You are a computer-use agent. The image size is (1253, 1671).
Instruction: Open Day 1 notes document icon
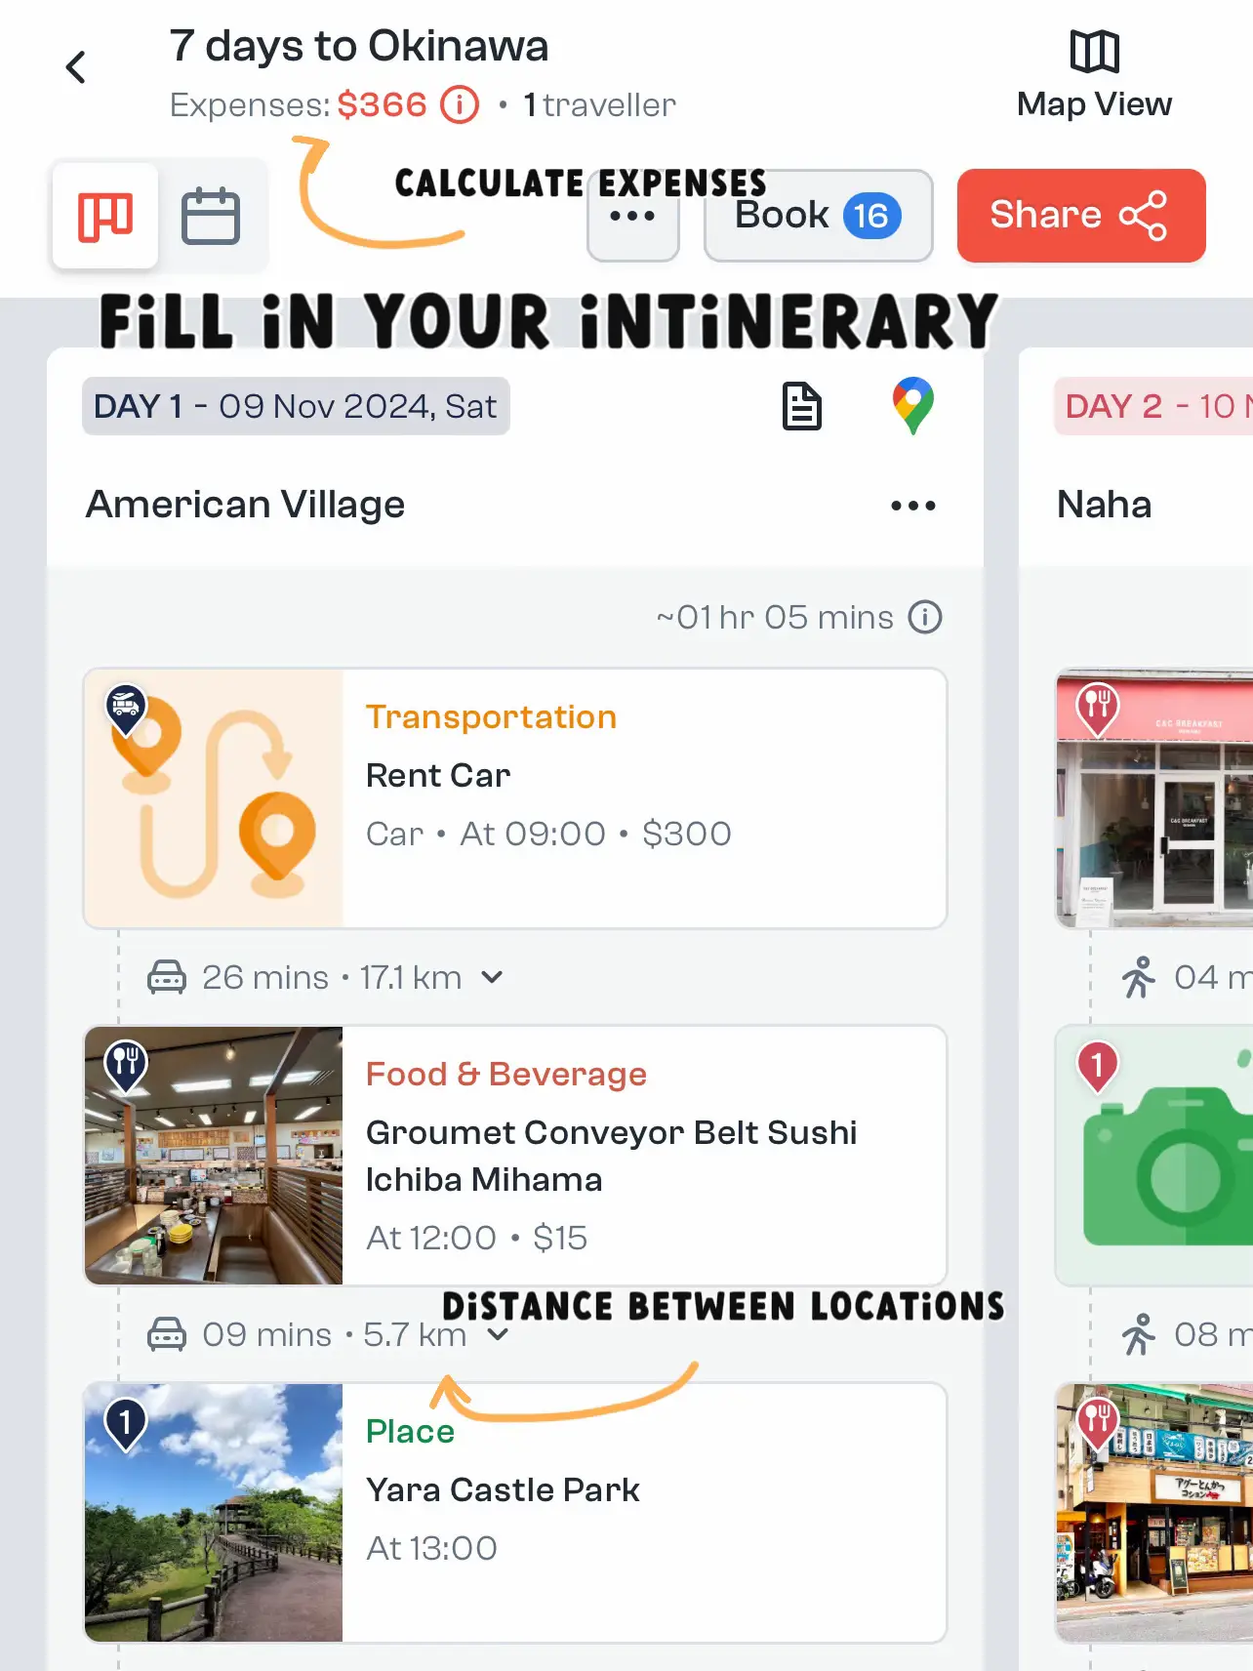coord(802,406)
